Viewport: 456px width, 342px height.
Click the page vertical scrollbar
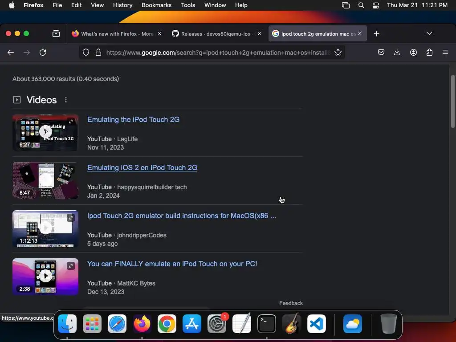(452, 102)
